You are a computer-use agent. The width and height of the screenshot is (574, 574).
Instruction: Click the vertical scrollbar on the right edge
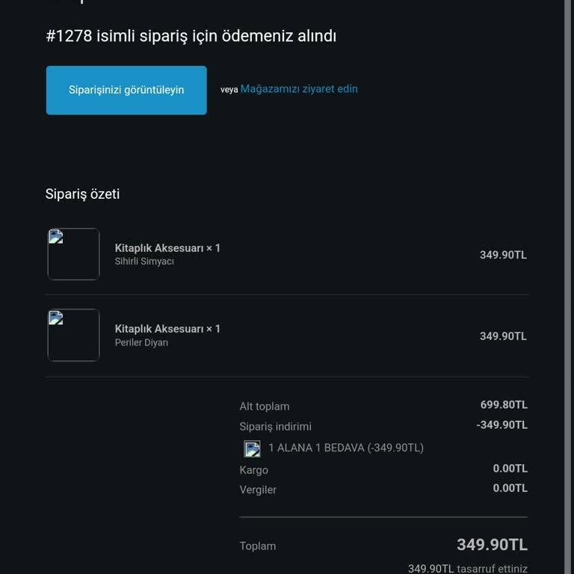point(567,287)
